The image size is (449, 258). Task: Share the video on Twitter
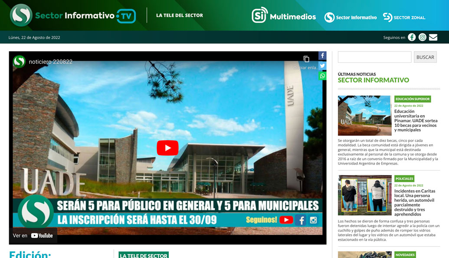click(x=322, y=65)
